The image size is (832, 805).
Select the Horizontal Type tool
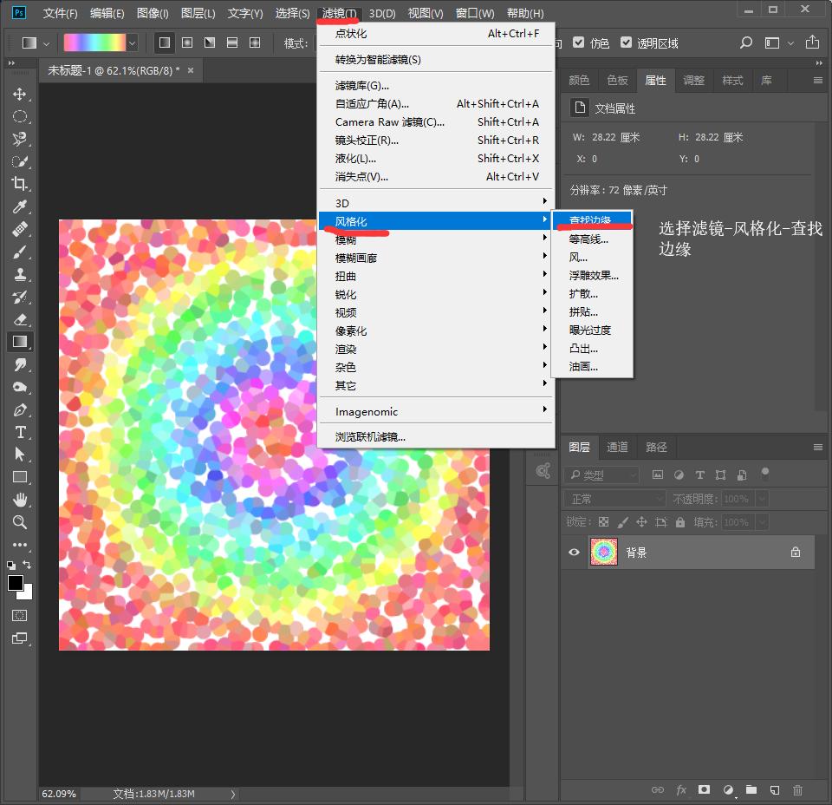pyautogui.click(x=19, y=432)
